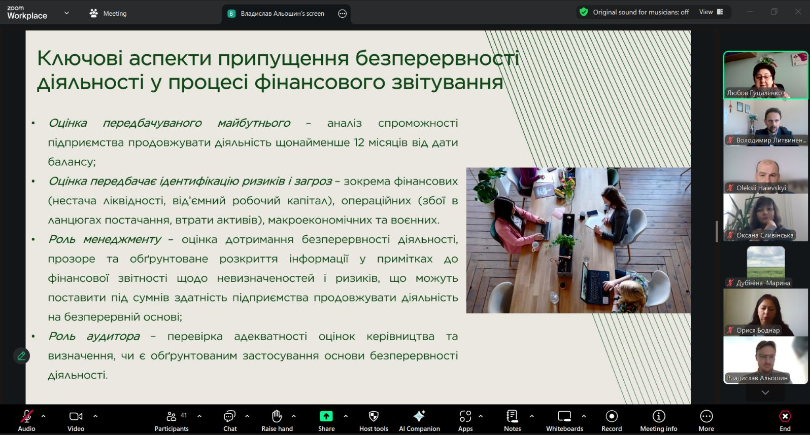The image size is (810, 435).
Task: Select Орися Боднар's video thumbnail
Action: click(765, 312)
